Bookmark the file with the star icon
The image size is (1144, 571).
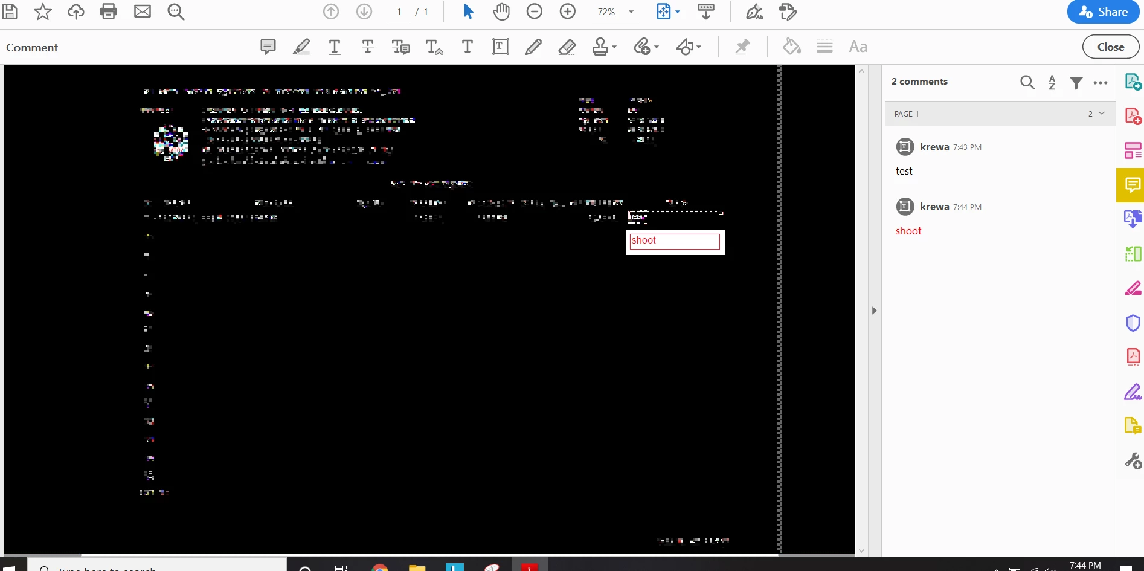click(x=42, y=11)
